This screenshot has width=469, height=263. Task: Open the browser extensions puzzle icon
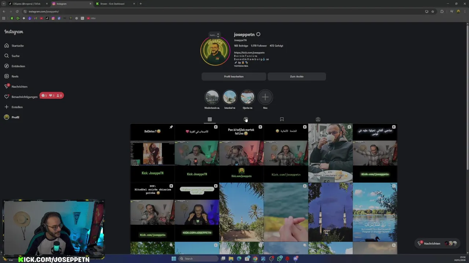coord(442,11)
